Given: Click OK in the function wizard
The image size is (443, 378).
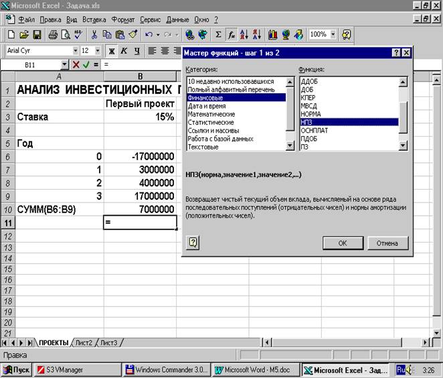Looking at the screenshot, I should pyautogui.click(x=343, y=243).
